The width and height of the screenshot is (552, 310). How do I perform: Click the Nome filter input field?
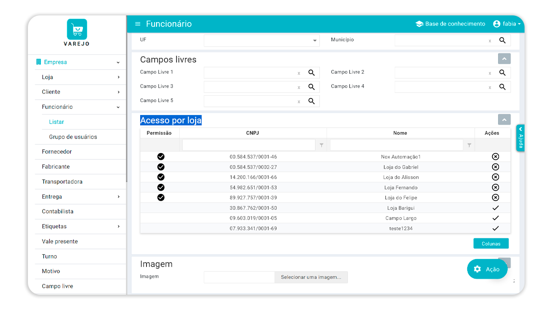pos(396,145)
